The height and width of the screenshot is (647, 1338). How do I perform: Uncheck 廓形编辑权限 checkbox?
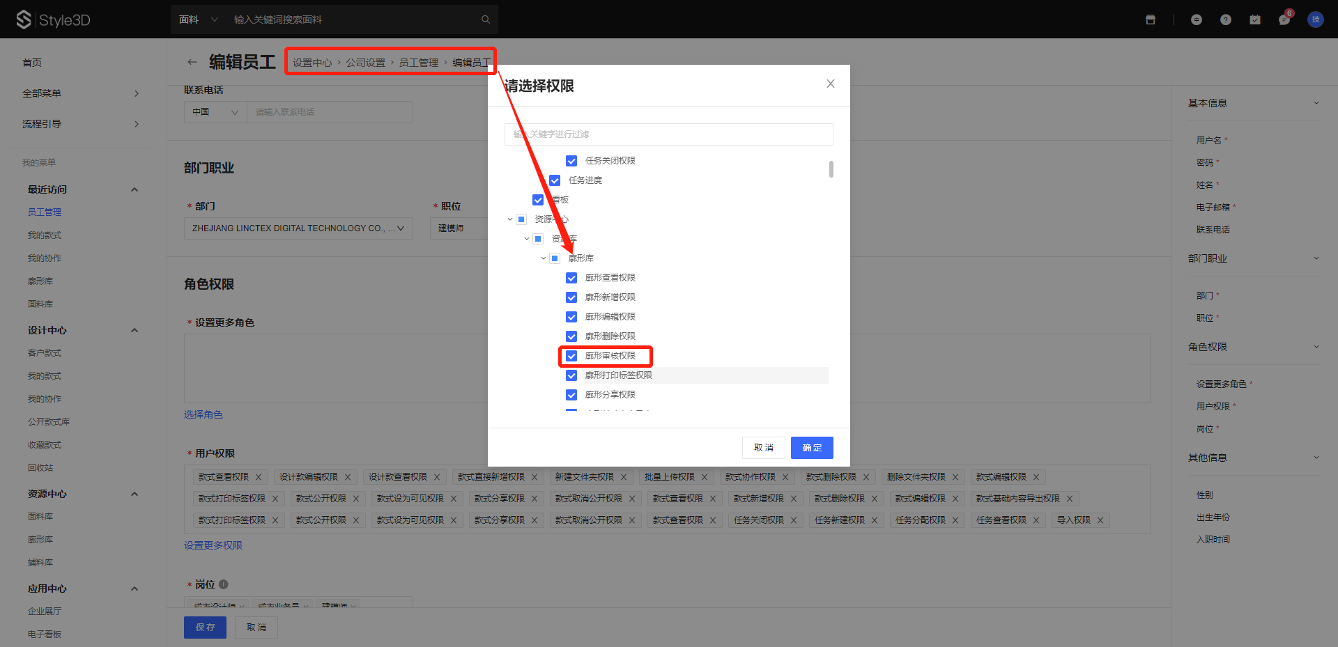[x=571, y=317]
